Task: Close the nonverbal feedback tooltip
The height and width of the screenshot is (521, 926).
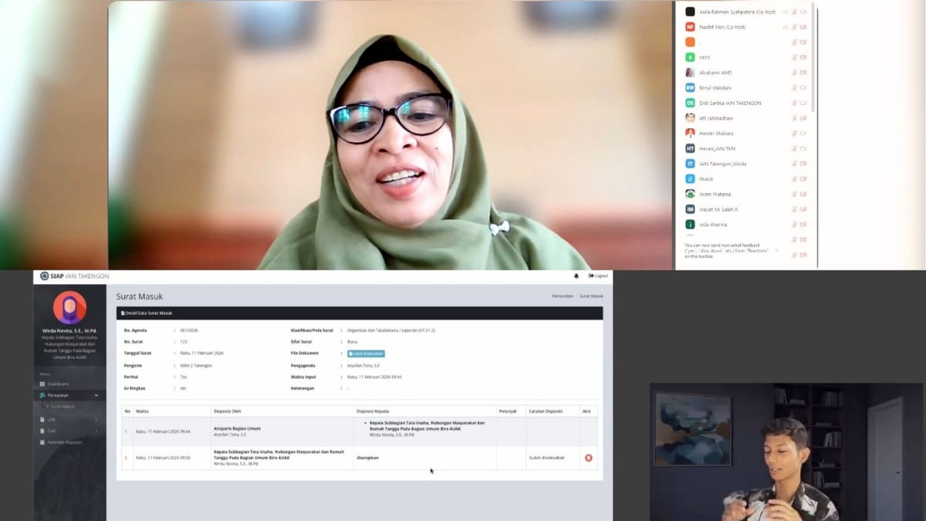Action: click(x=777, y=250)
